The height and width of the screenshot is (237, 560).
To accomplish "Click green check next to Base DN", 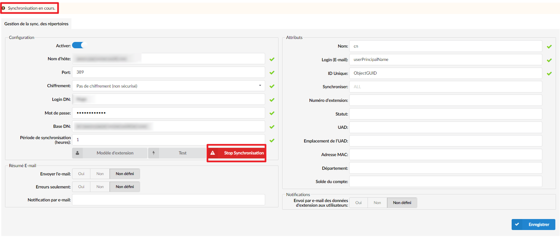I will pyautogui.click(x=272, y=127).
